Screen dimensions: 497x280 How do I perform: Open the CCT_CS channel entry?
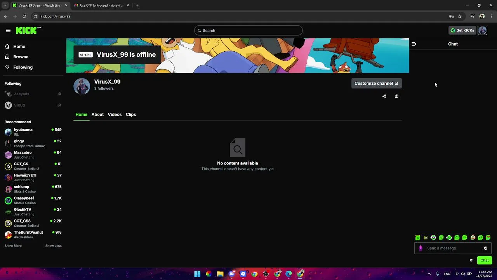[33, 166]
